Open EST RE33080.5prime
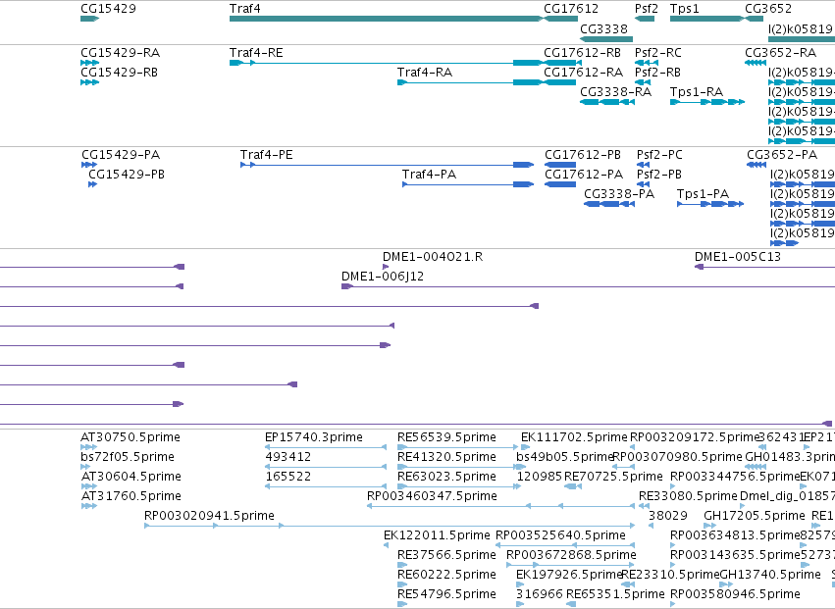This screenshot has width=835, height=609. [x=644, y=506]
